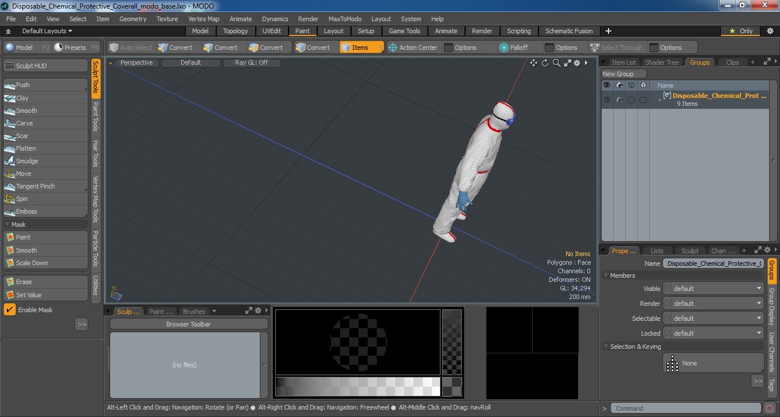This screenshot has height=417, width=780.
Task: Click the Browser Toolbar button
Action: pyautogui.click(x=188, y=324)
